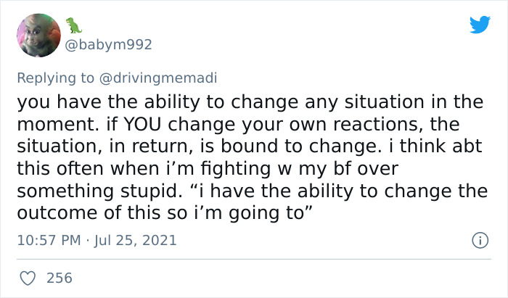Screen dimensions: 508x298
Task: Open the tweet info icon
Action: pos(480,240)
